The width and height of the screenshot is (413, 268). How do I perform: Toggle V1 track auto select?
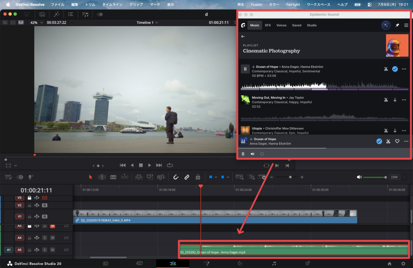coord(37,216)
